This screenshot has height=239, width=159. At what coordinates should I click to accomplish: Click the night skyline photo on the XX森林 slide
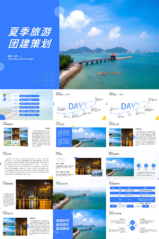pyautogui.click(x=34, y=194)
